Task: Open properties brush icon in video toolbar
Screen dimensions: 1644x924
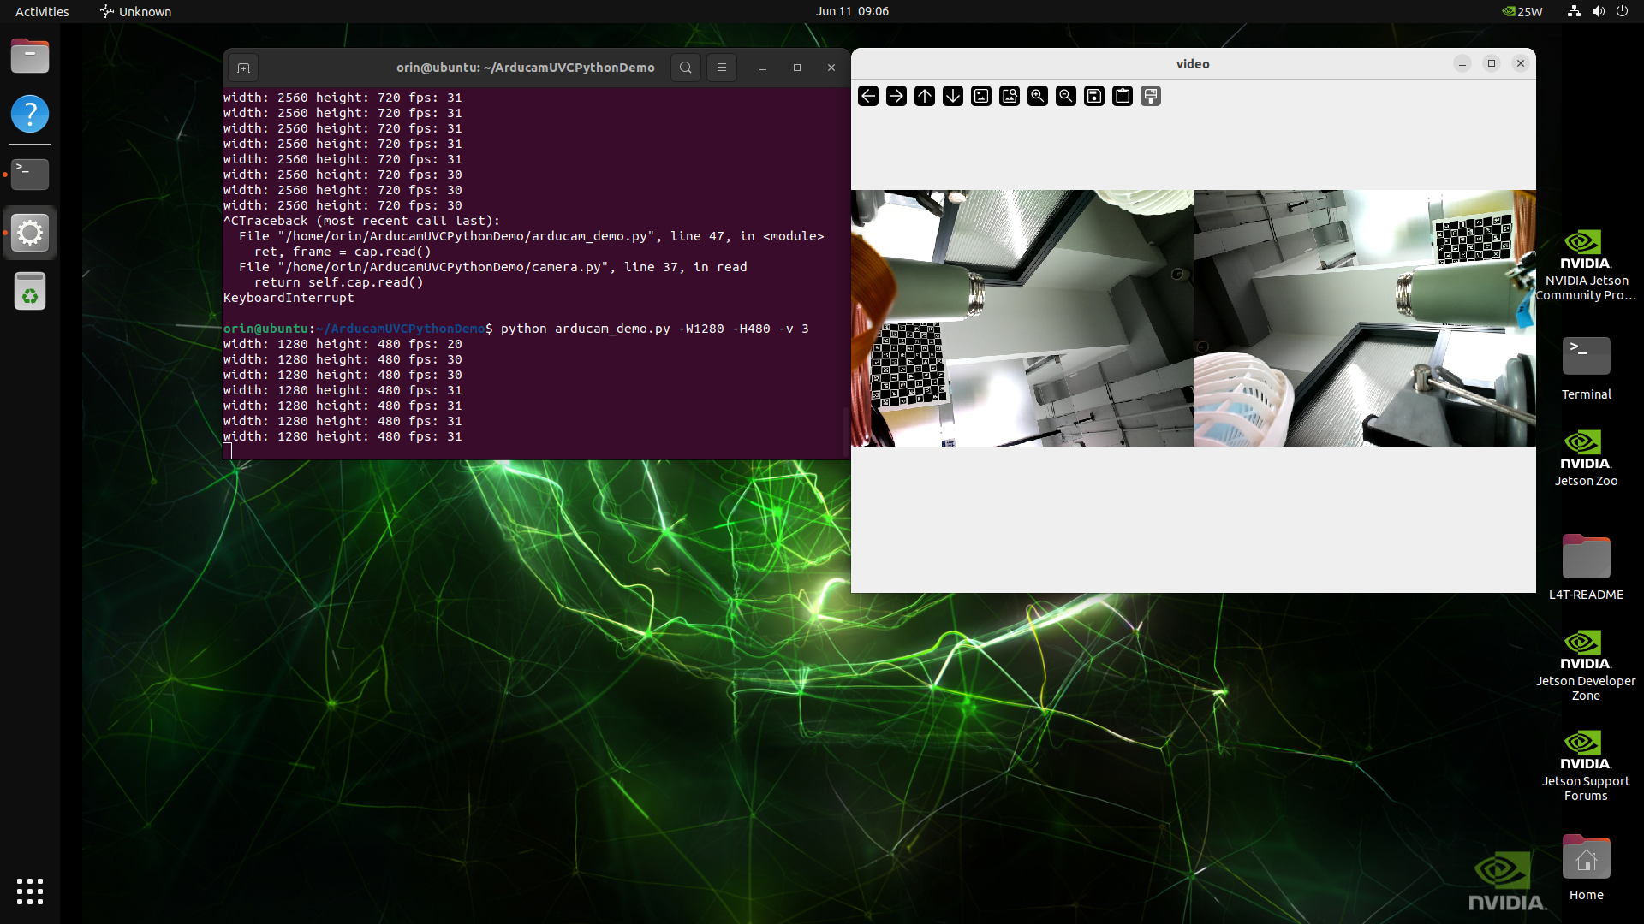Action: [x=1151, y=96]
